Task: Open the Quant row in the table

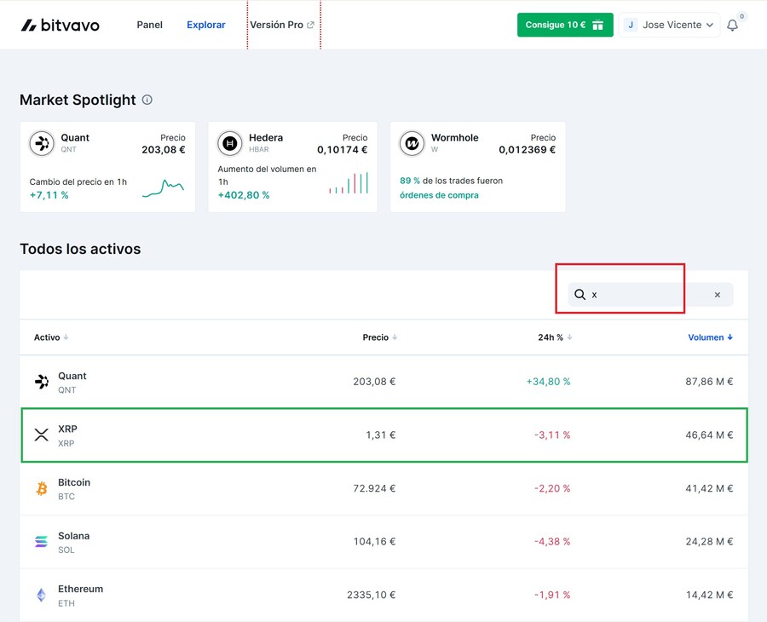Action: (x=384, y=382)
